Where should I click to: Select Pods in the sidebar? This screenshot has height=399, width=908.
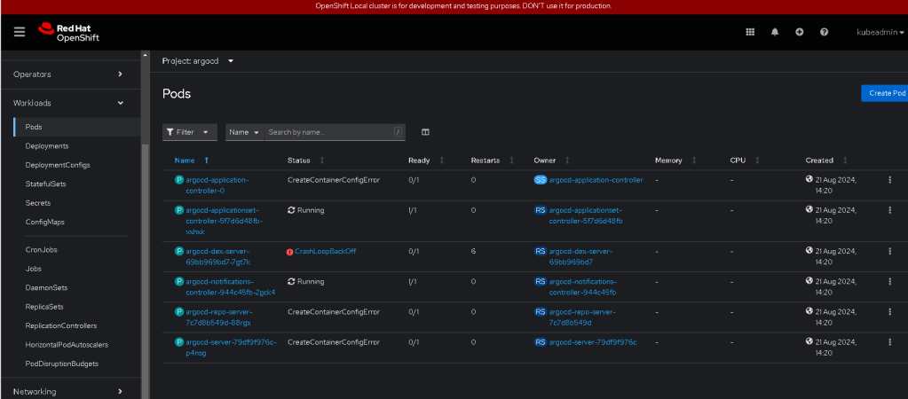coord(76,127)
